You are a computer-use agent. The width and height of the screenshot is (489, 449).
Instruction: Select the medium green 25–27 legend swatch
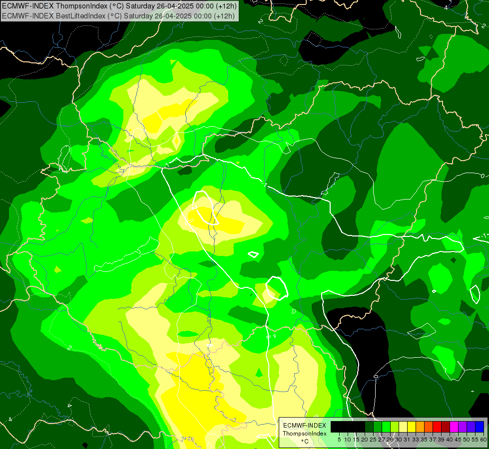pos(378,427)
